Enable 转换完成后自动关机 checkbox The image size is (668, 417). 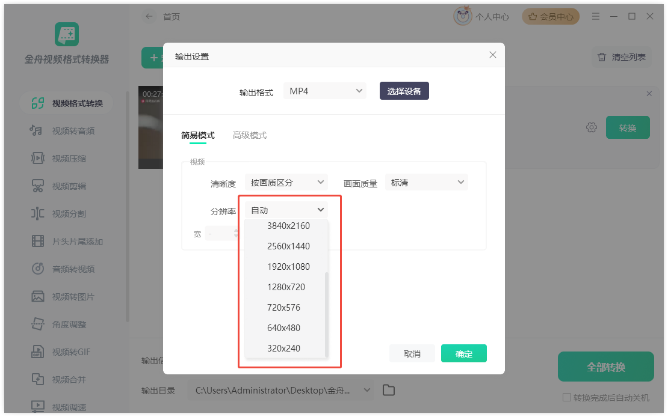(566, 397)
